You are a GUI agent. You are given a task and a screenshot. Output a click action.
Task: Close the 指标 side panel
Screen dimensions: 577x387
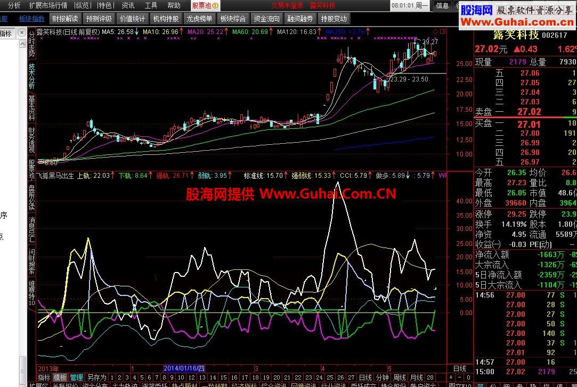click(21, 33)
